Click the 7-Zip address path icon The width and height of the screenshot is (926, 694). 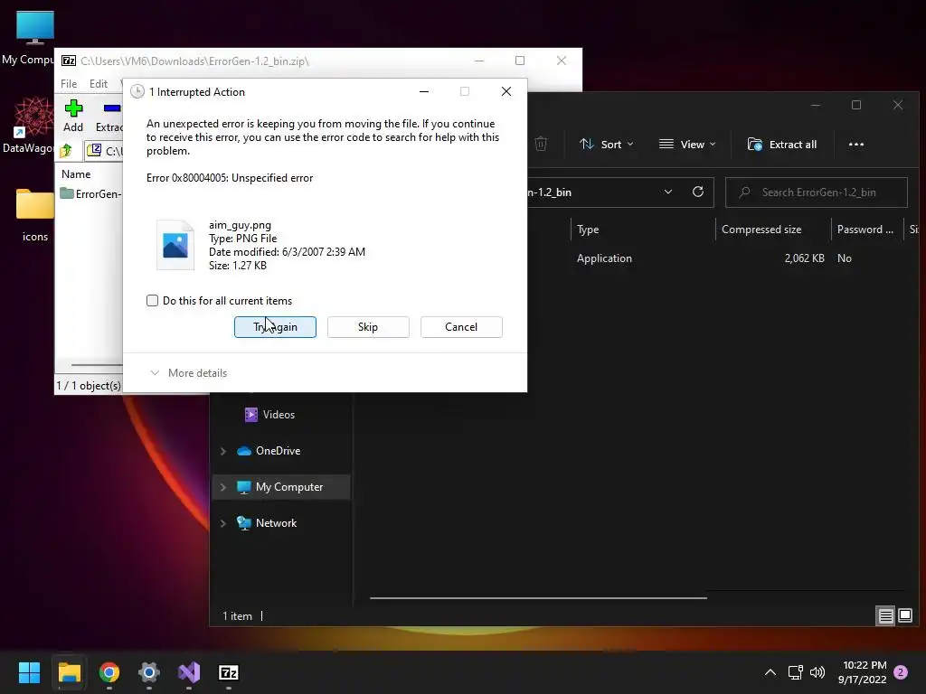(x=94, y=151)
